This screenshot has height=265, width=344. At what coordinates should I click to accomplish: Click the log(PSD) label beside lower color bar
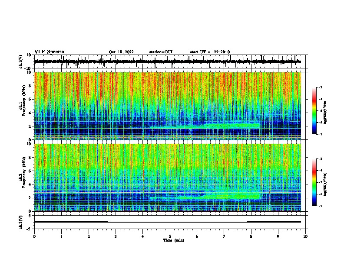tap(325, 184)
